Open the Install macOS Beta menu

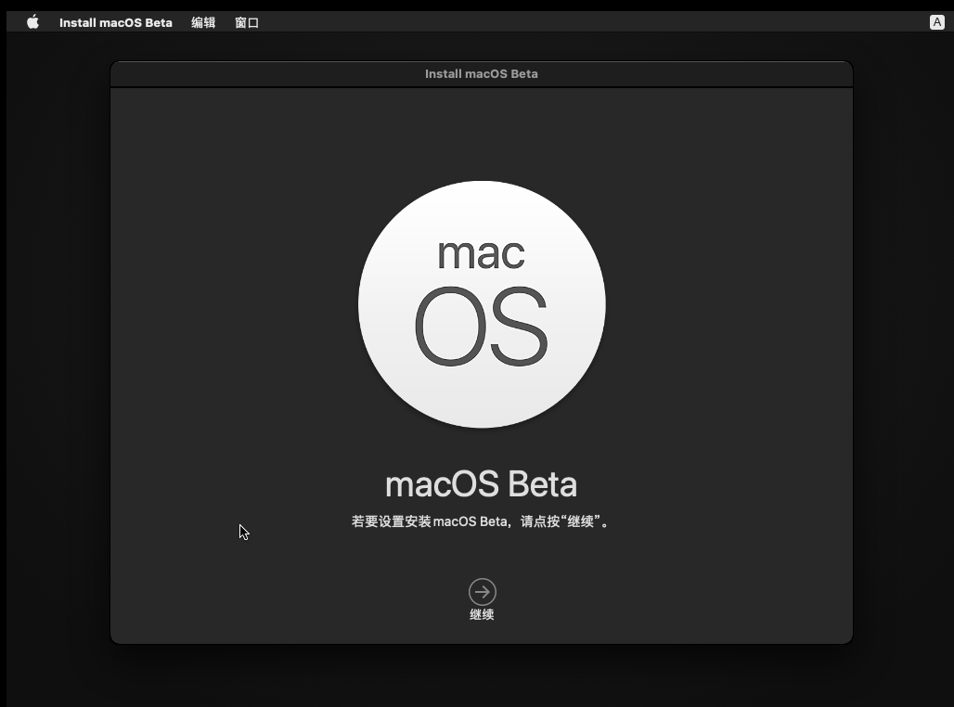tap(116, 22)
